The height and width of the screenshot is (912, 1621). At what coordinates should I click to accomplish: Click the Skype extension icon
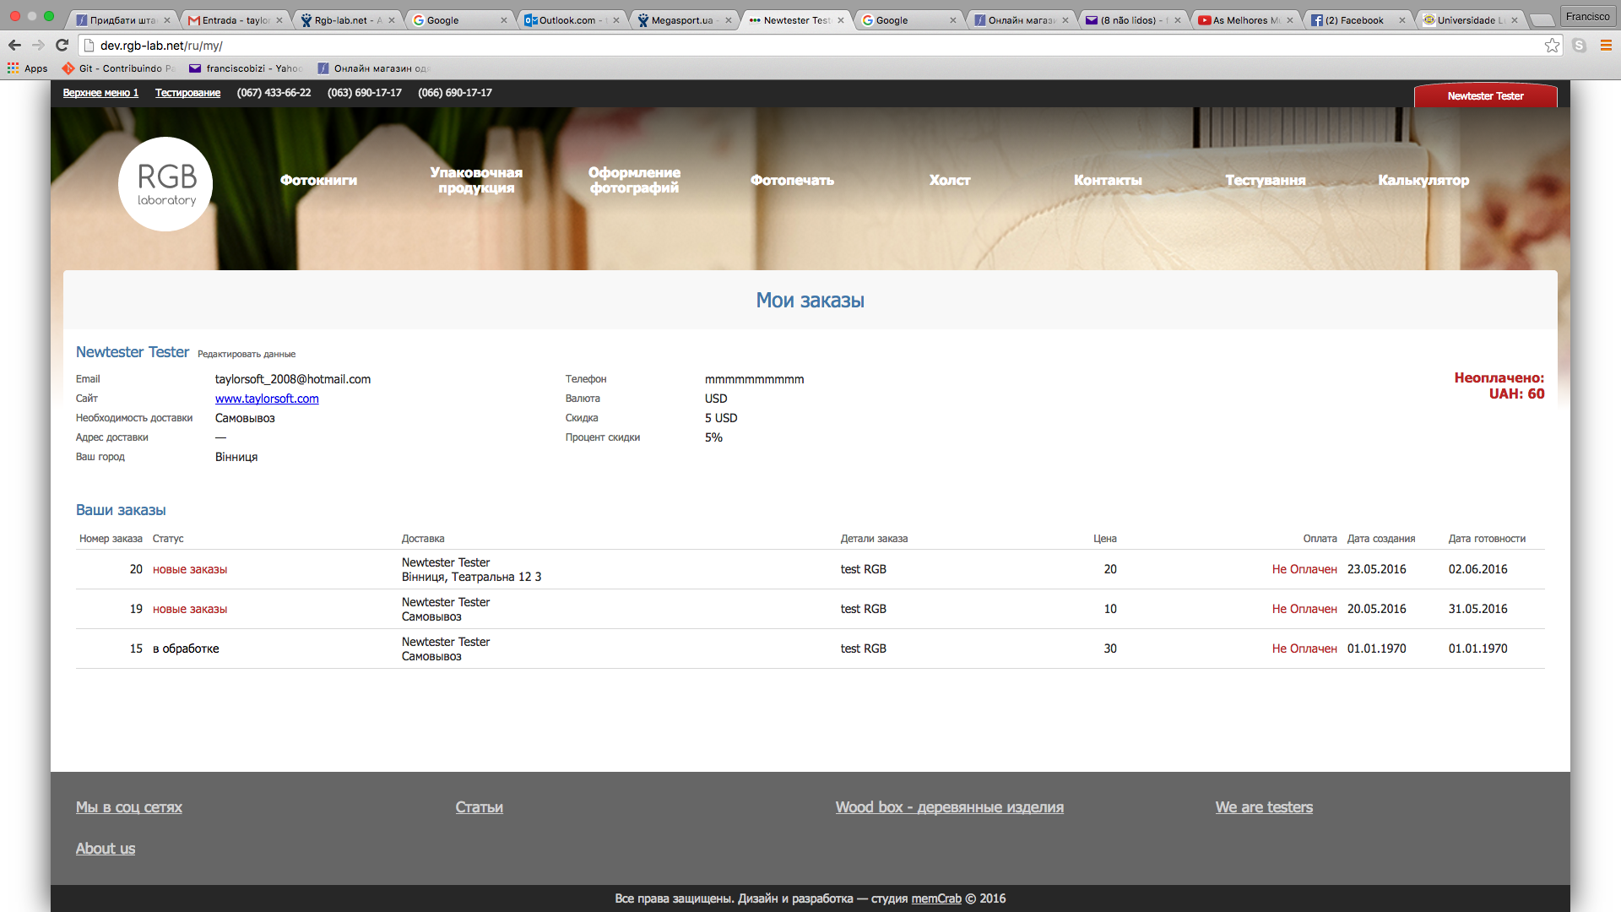(x=1579, y=46)
